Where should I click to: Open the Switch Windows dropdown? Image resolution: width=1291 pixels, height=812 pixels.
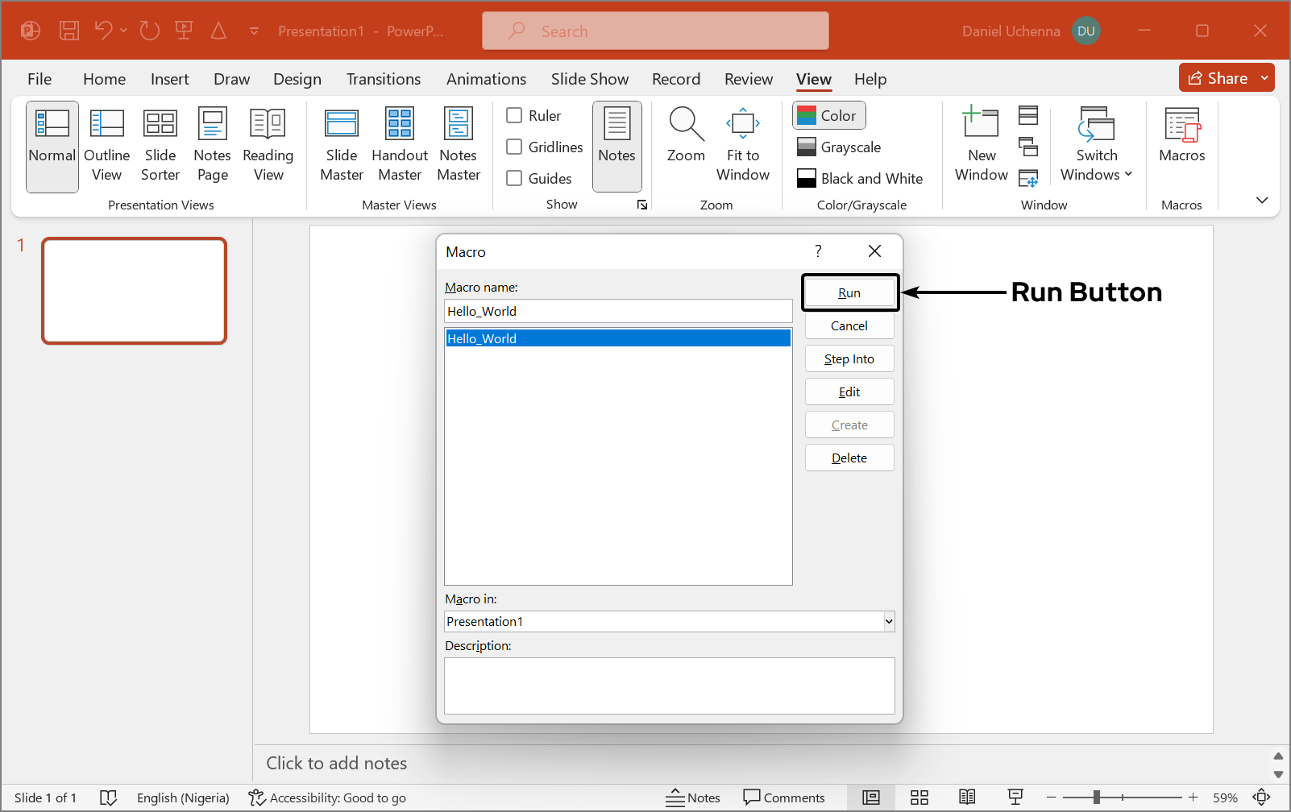coord(1096,146)
